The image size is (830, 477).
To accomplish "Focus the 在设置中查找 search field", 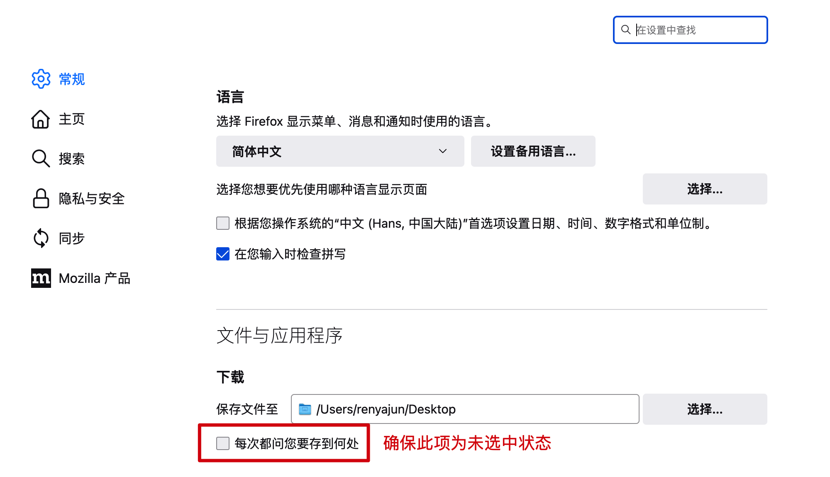I will tap(691, 30).
